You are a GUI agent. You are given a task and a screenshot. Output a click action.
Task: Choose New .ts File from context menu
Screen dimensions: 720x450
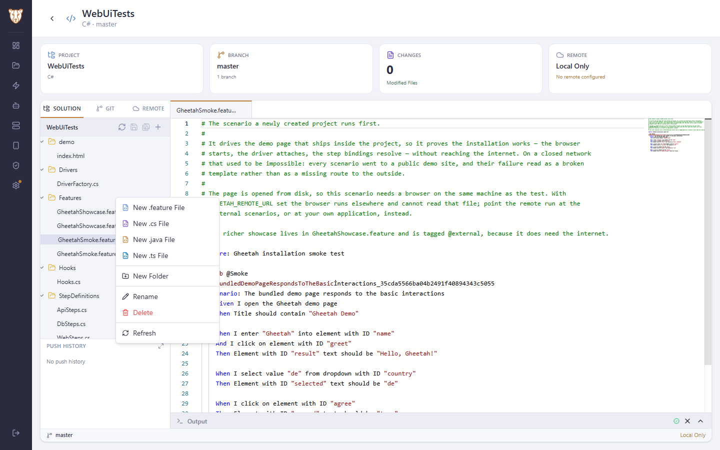tap(167, 255)
